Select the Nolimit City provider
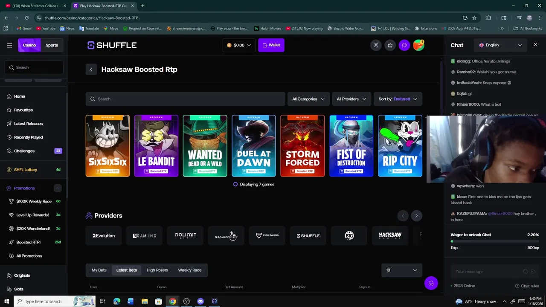 click(186, 235)
